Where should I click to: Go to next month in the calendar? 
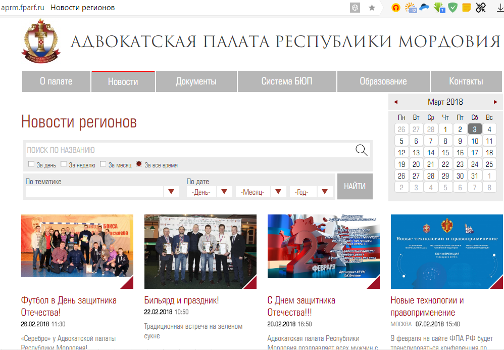click(495, 102)
